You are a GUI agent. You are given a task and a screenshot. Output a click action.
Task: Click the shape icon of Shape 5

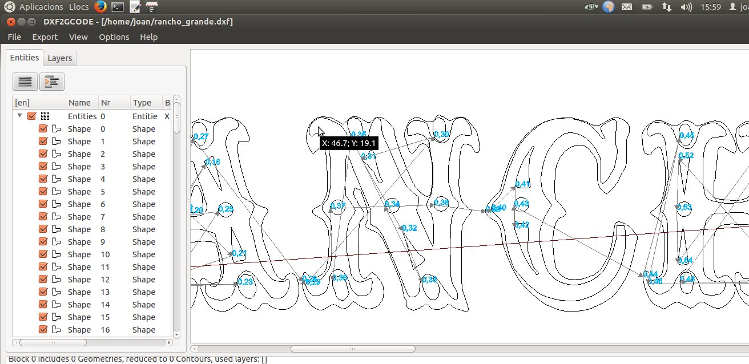click(x=57, y=192)
